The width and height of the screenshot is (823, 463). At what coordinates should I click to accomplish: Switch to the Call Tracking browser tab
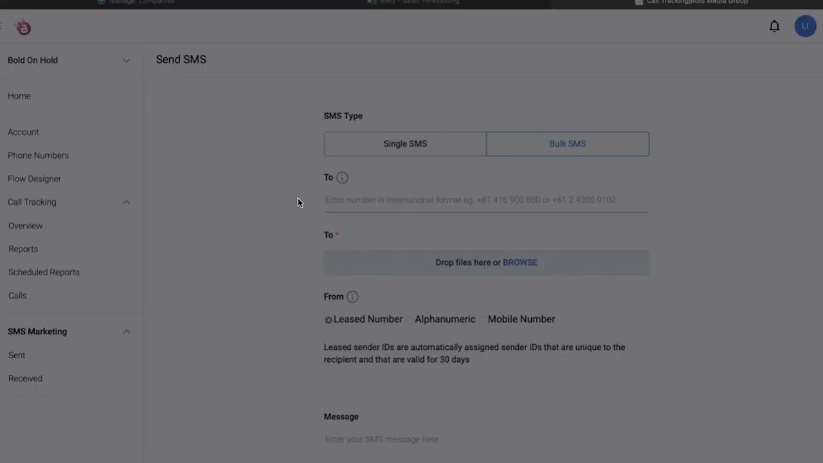691,3
